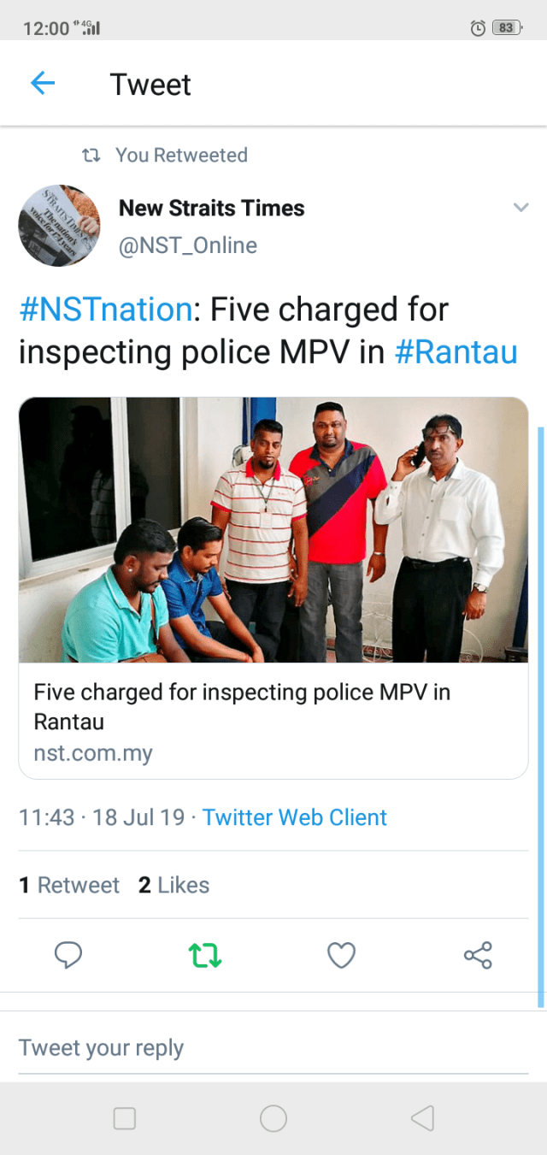The image size is (547, 1155).
Task: Open the #NSTnation hashtag
Action: click(x=106, y=309)
